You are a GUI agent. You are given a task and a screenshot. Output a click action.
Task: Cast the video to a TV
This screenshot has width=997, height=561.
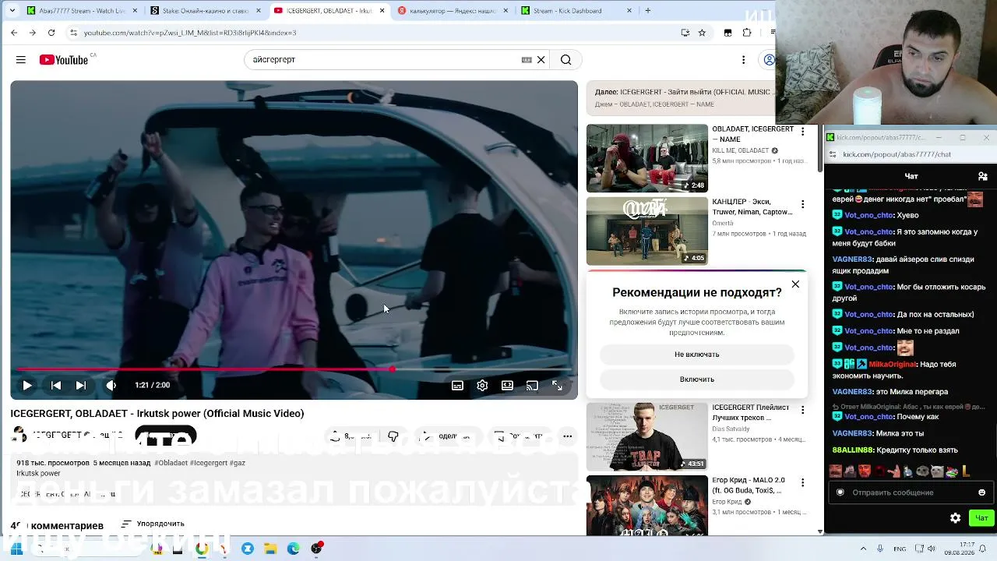pos(533,385)
